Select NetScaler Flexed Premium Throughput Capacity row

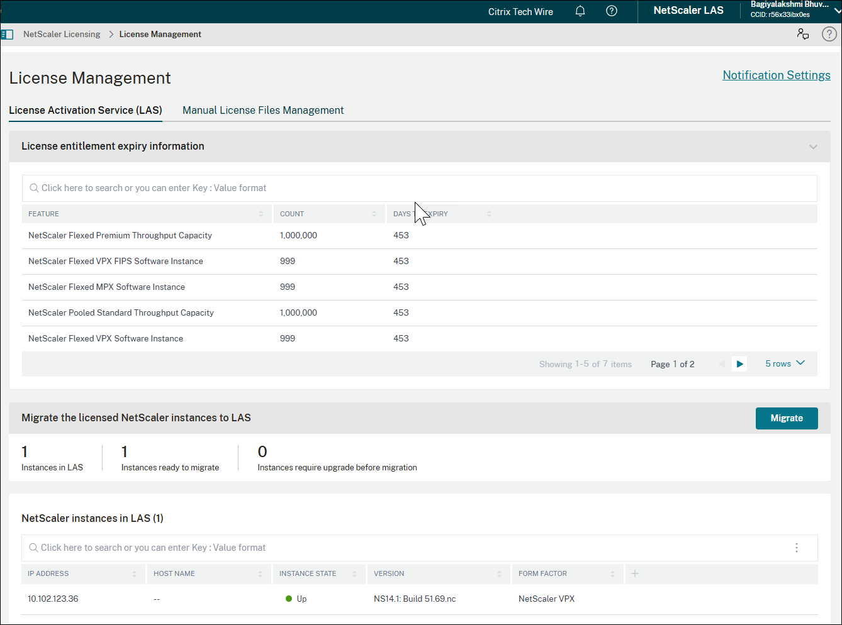[420, 236]
